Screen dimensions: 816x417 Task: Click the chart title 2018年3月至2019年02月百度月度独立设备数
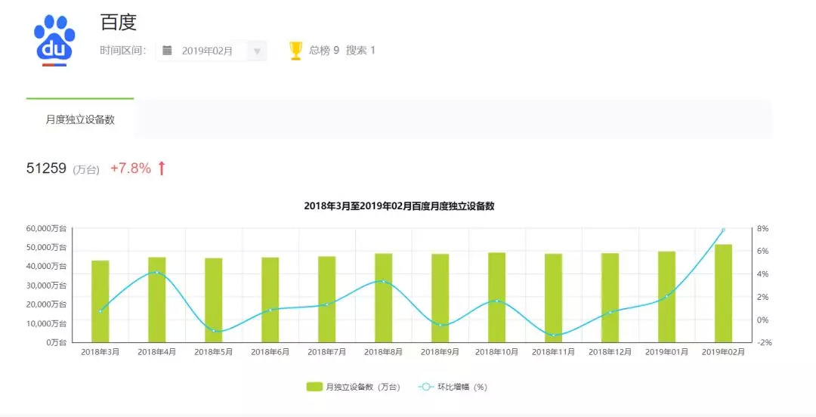pyautogui.click(x=399, y=206)
